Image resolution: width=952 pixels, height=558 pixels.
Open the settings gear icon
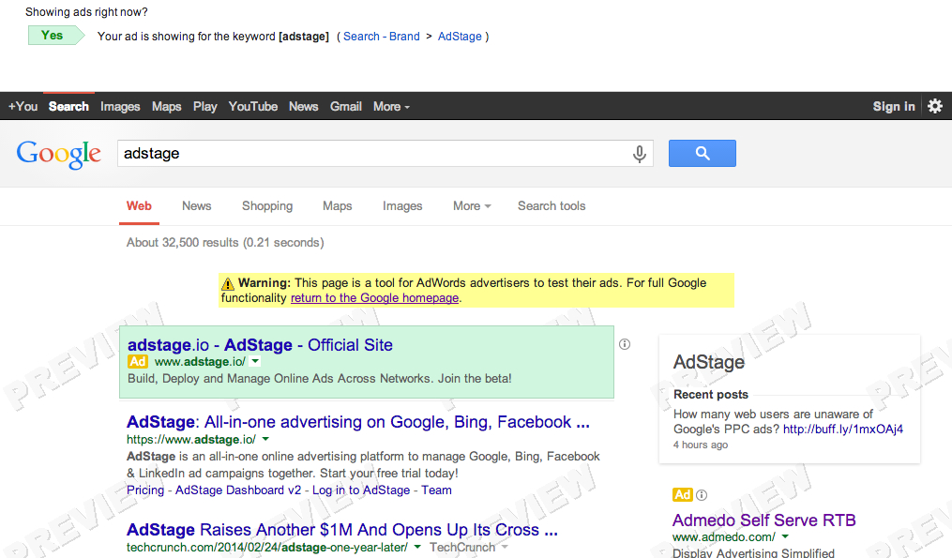[935, 106]
